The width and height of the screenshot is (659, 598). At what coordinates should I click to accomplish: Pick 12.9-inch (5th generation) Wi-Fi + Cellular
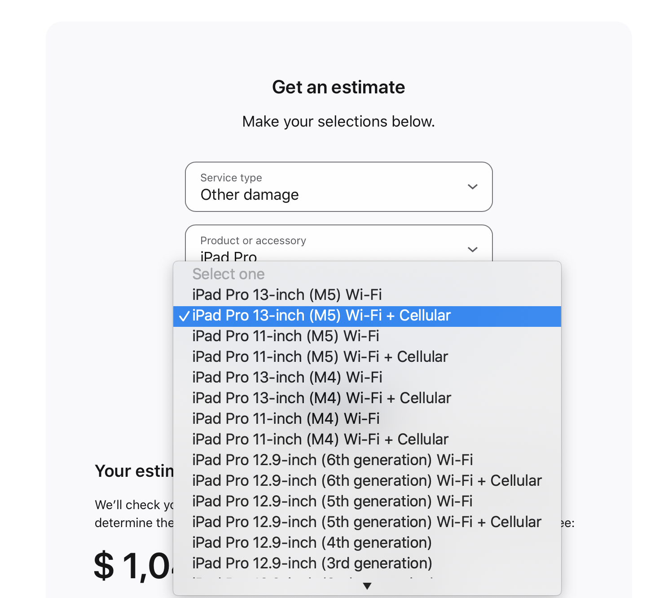tap(367, 522)
